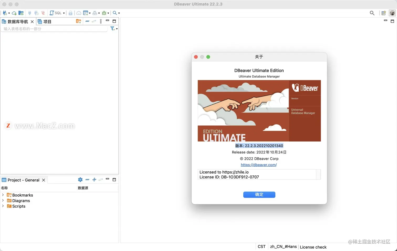Open the dashboard gauge icon
Viewport: 397px width, 251px height.
click(79, 13)
